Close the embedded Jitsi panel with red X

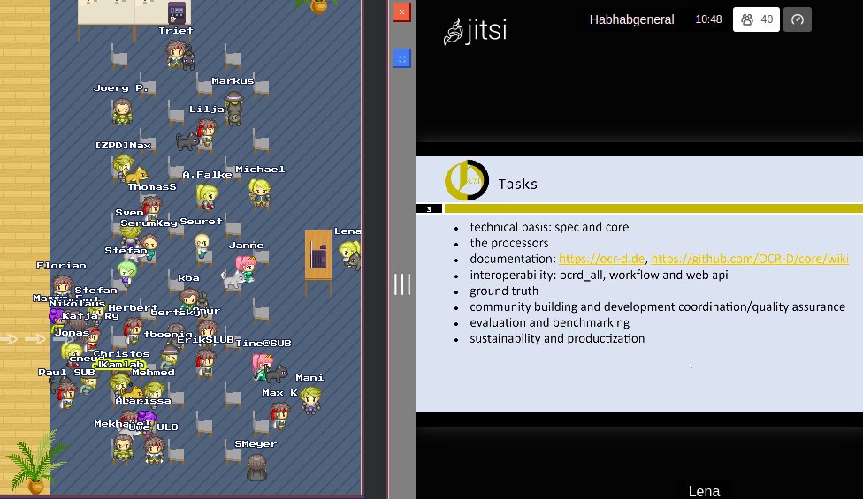click(401, 11)
